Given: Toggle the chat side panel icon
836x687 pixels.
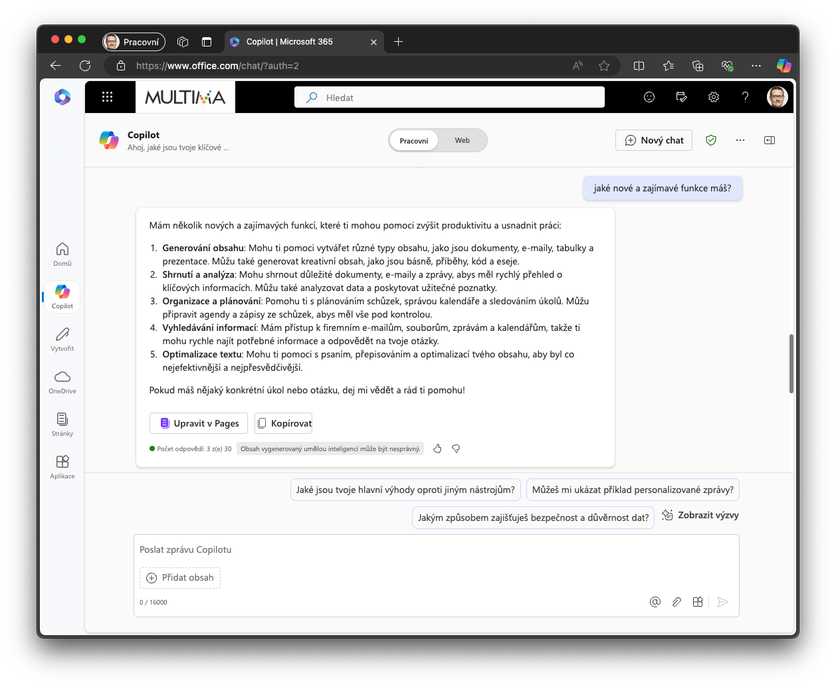Looking at the screenshot, I should 770,140.
